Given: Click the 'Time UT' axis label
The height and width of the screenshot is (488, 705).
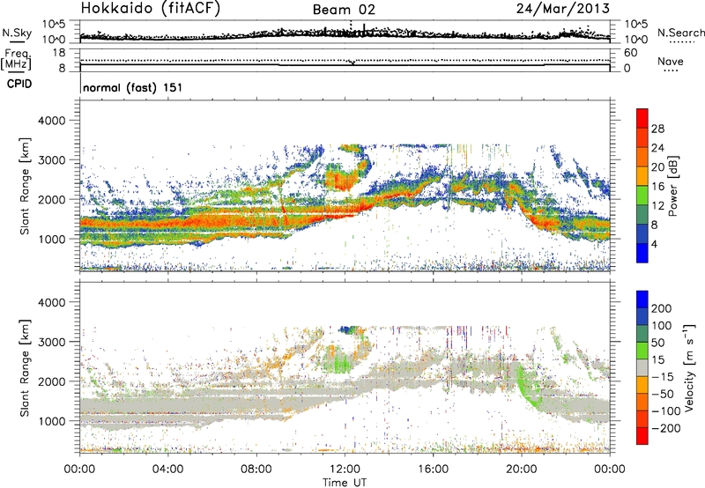Looking at the screenshot, I should [345, 482].
